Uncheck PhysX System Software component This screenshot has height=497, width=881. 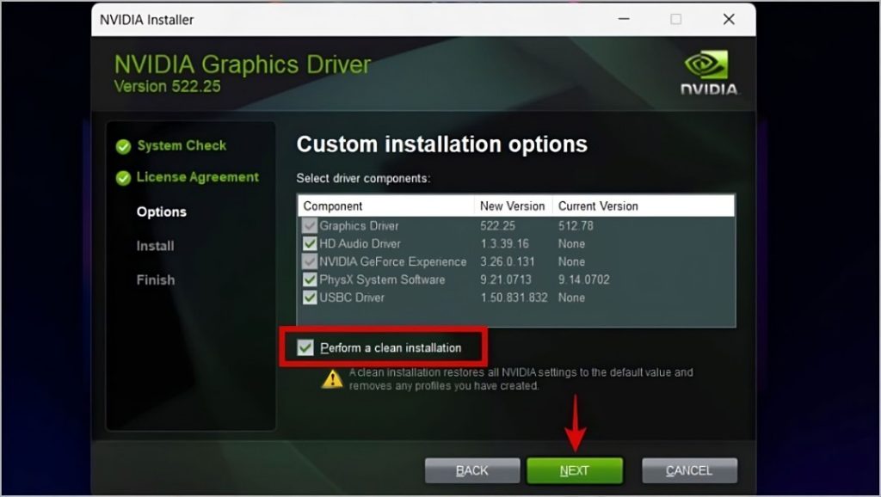(x=310, y=279)
